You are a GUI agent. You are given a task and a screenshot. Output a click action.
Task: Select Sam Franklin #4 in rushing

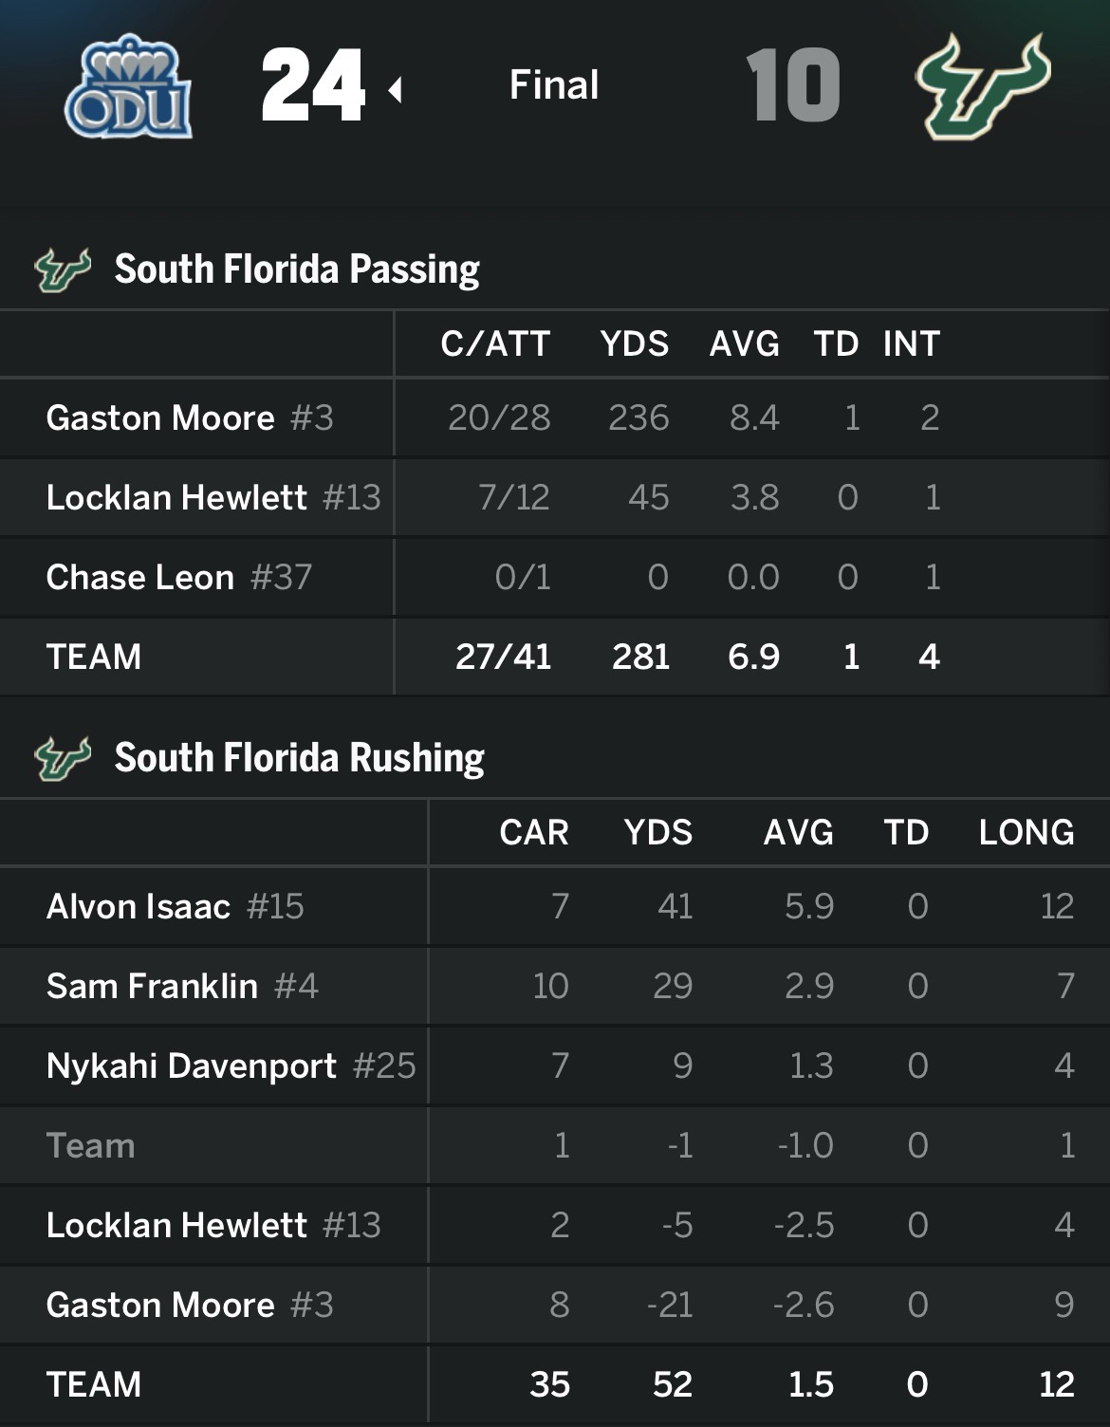[x=152, y=987]
